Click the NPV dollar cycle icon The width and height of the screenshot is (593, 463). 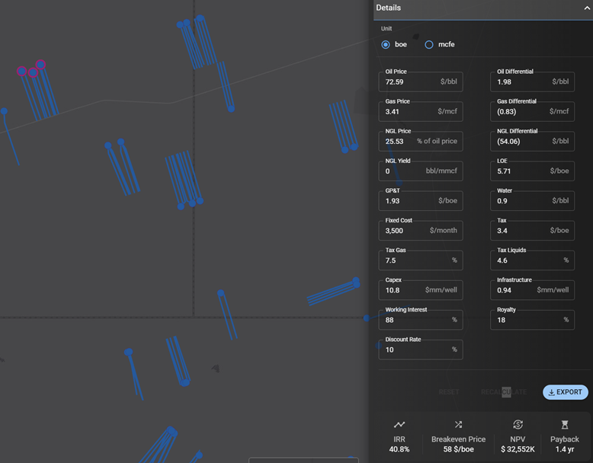click(x=518, y=424)
